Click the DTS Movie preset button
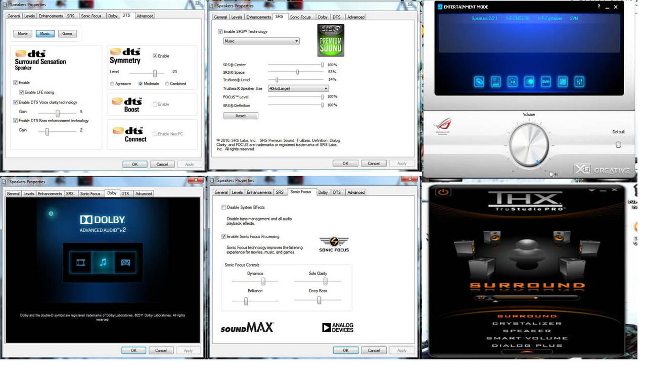 23,34
